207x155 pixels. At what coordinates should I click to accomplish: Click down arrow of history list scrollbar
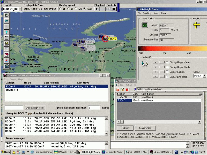tap(106, 134)
